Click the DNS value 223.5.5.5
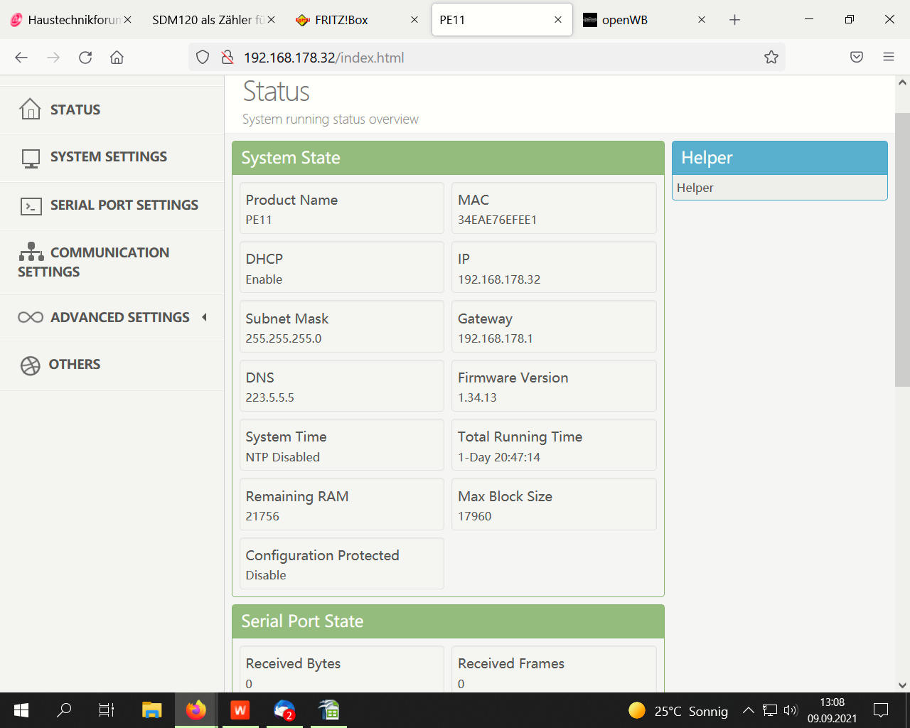The height and width of the screenshot is (728, 910). pyautogui.click(x=269, y=397)
